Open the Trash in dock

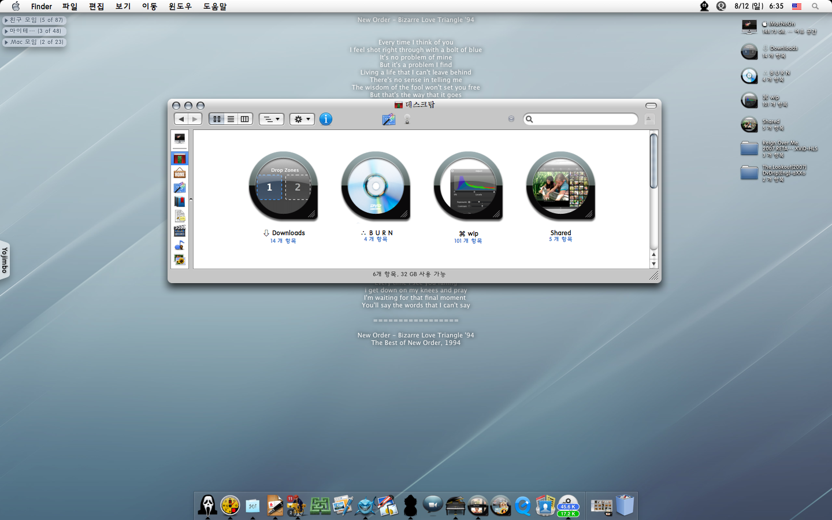click(625, 505)
